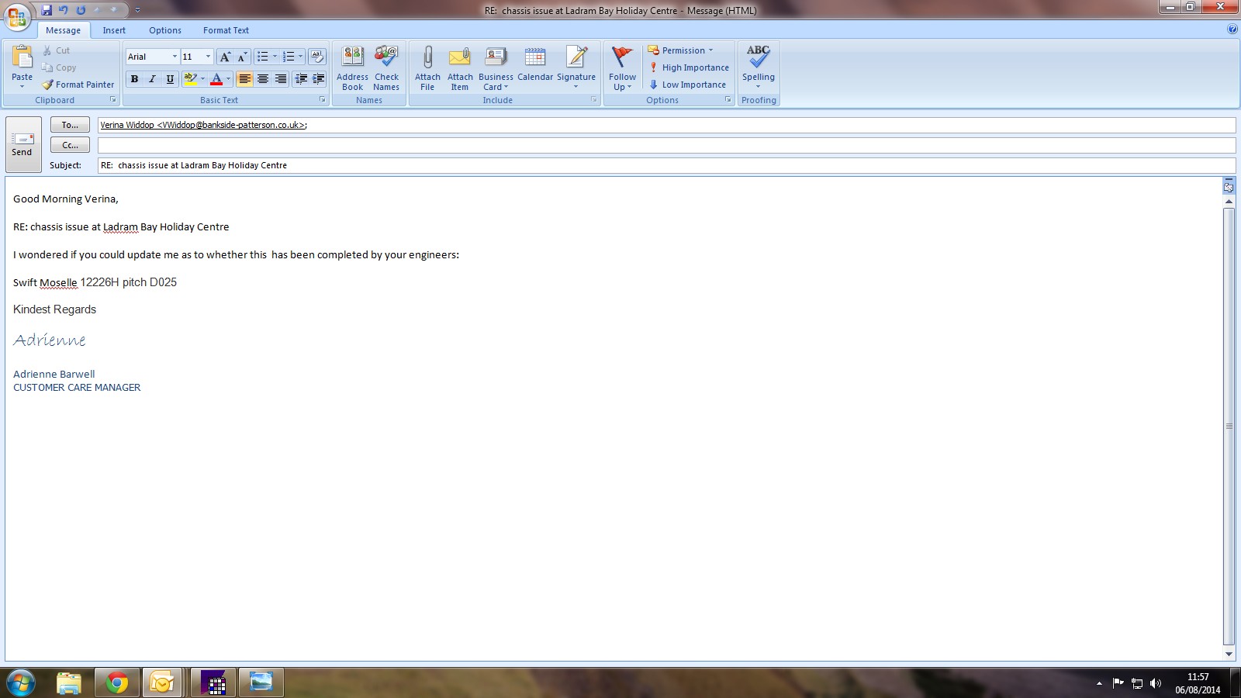The image size is (1241, 698).
Task: Open Outlook Help
Action: pos(1232,29)
